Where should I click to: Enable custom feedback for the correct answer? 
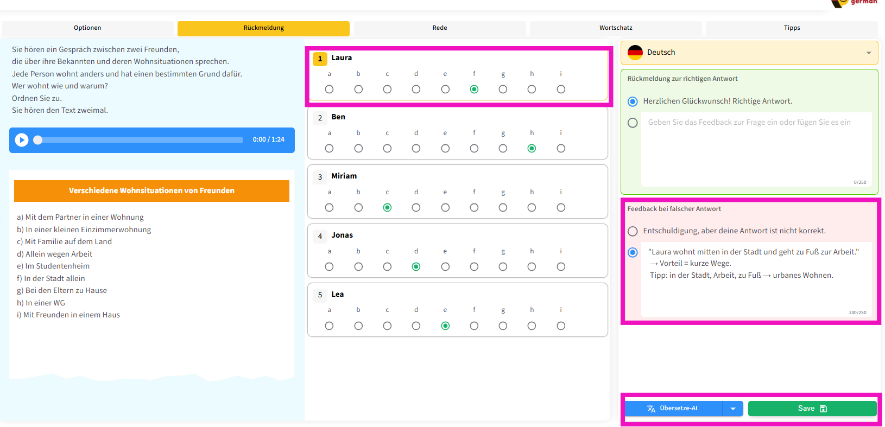pyautogui.click(x=633, y=123)
